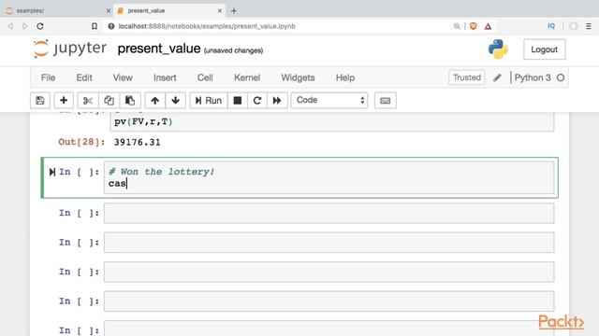599x336 pixels.
Task: Open the command palette keyboard icon
Action: 385,101
